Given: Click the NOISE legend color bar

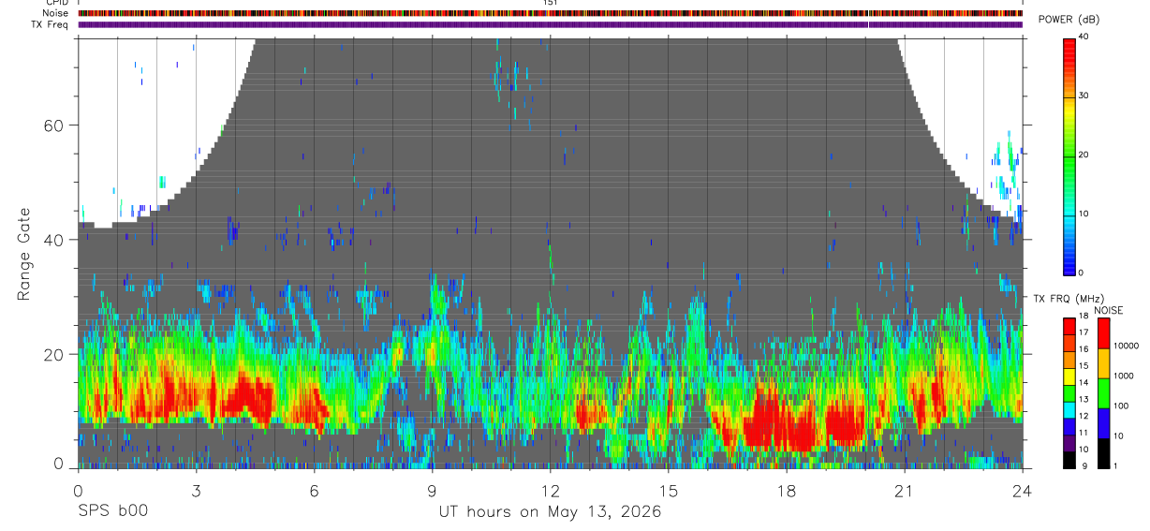Looking at the screenshot, I should [1104, 392].
